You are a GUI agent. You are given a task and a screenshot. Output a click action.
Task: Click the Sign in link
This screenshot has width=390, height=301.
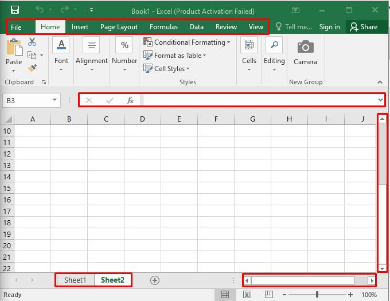coord(330,27)
